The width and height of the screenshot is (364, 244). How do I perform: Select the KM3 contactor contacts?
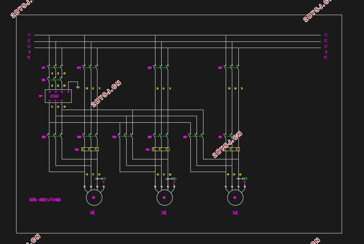(91, 136)
